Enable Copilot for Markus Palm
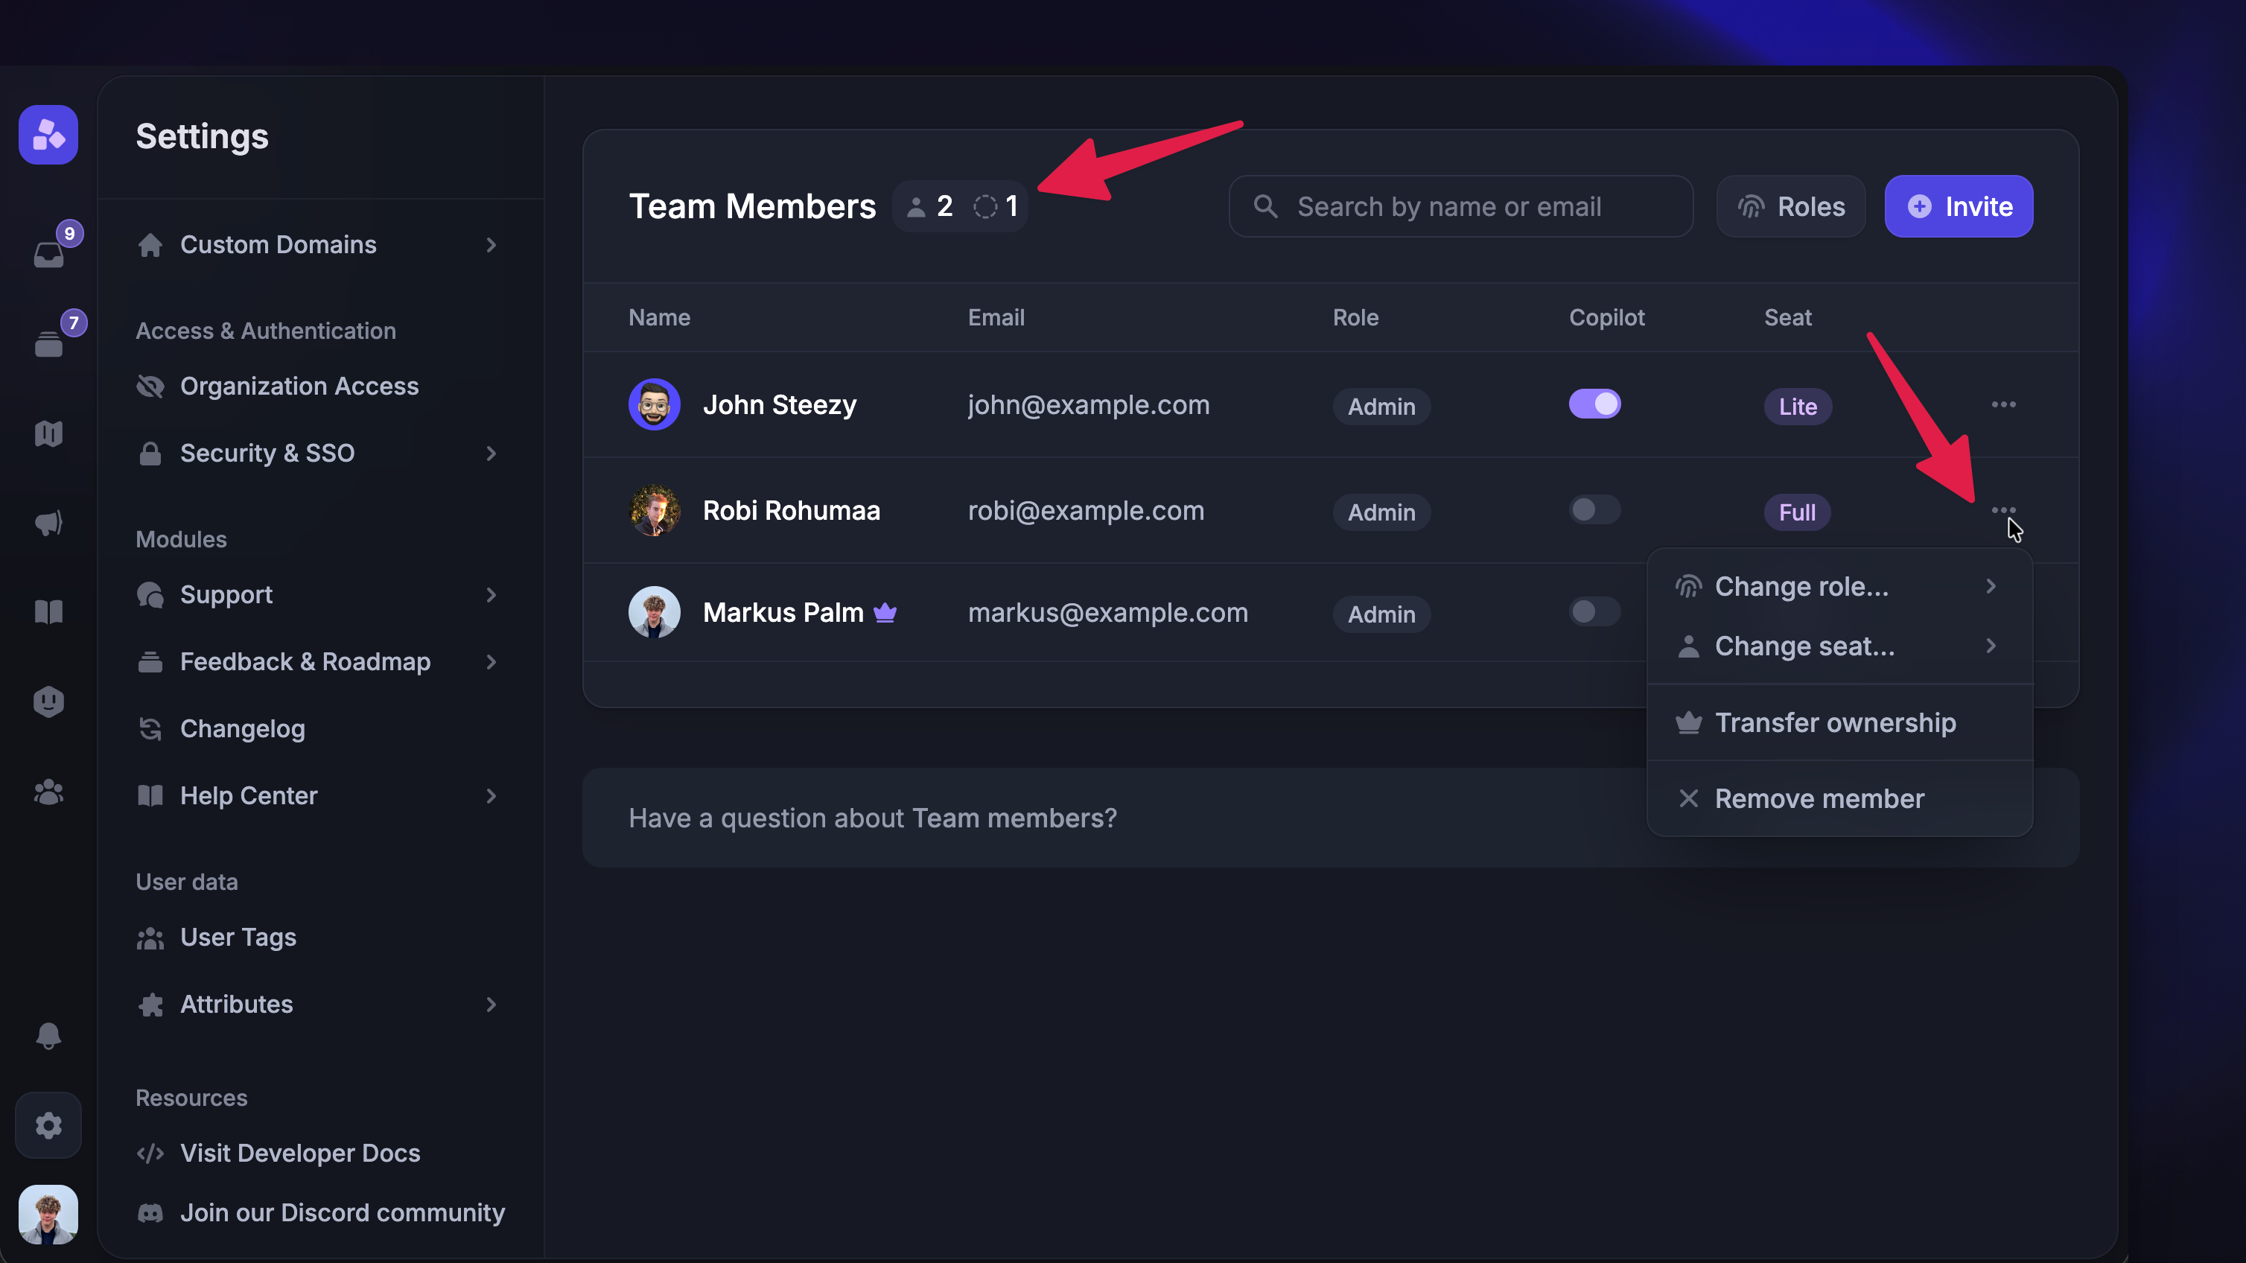The height and width of the screenshot is (1263, 2246). pos(1594,612)
